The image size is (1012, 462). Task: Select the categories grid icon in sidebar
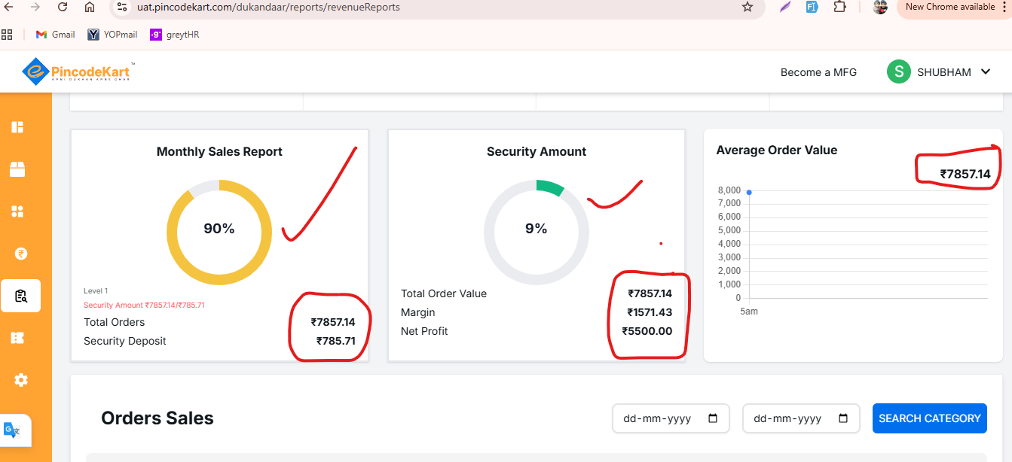tap(17, 211)
